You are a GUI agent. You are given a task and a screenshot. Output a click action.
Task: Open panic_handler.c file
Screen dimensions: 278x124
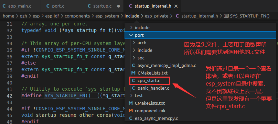click(153, 88)
